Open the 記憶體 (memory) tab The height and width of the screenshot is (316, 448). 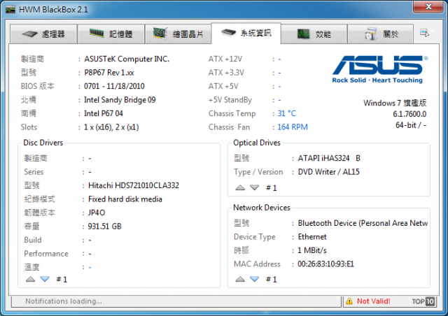(x=111, y=34)
